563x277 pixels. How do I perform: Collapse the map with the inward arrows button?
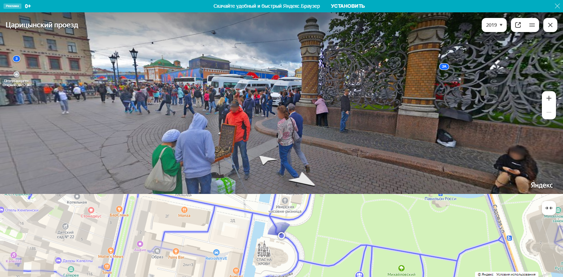pos(549,208)
